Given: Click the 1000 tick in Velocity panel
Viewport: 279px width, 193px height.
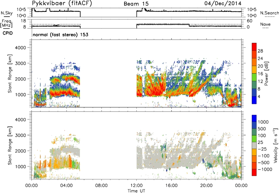Looking at the screenshot, I should [21, 167].
